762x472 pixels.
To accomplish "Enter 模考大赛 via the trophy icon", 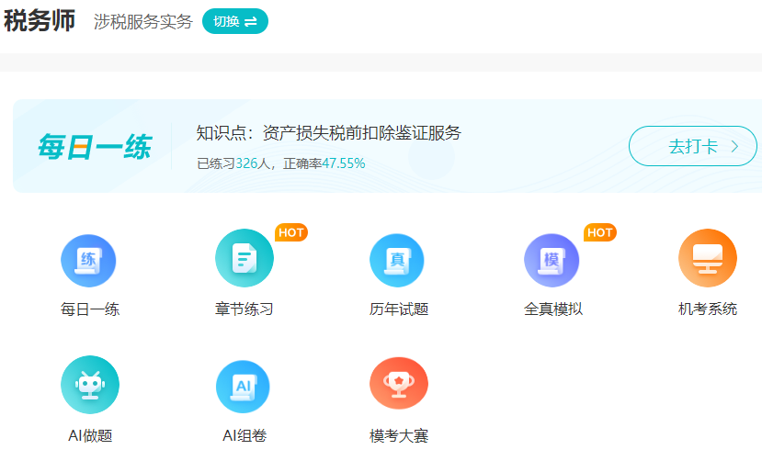I will click(x=398, y=384).
